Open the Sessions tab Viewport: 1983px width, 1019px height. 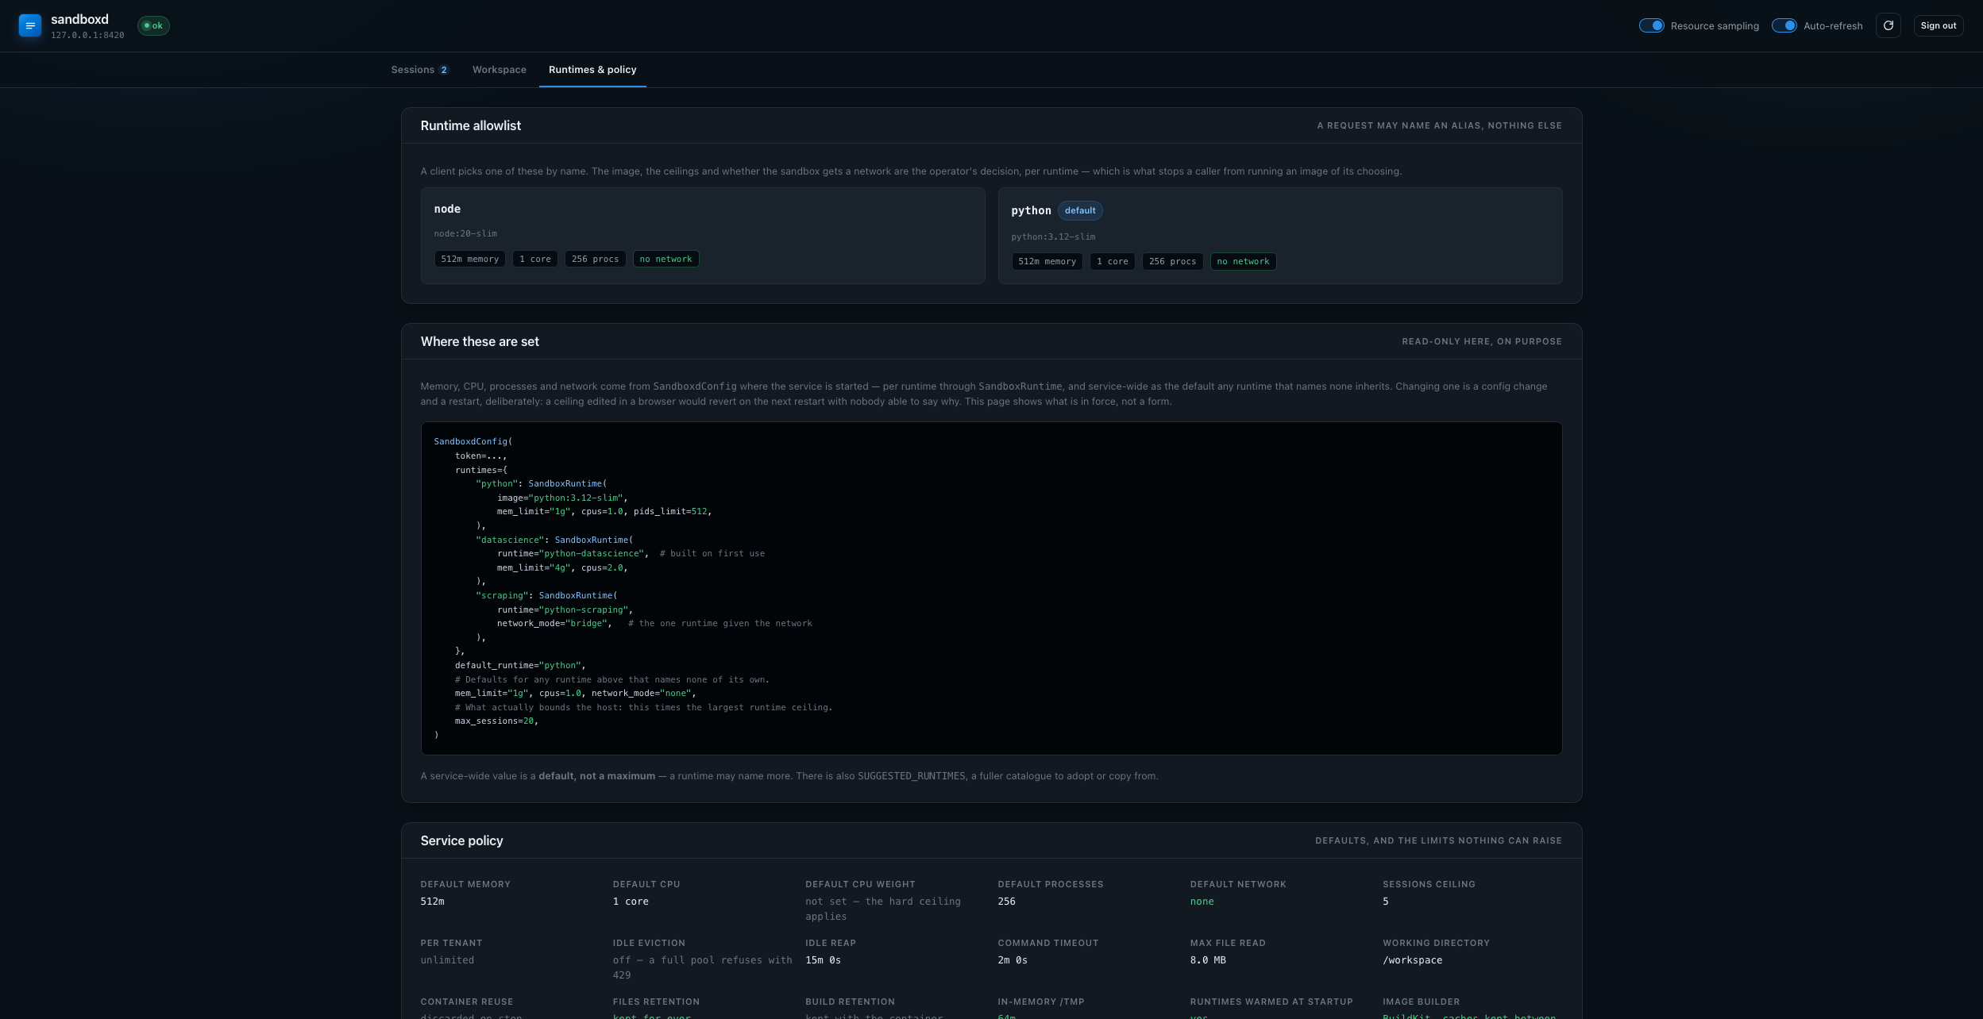click(419, 70)
